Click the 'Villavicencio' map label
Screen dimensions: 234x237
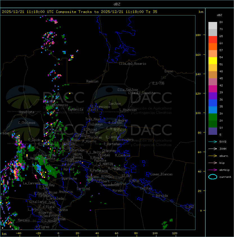click(x=57, y=105)
